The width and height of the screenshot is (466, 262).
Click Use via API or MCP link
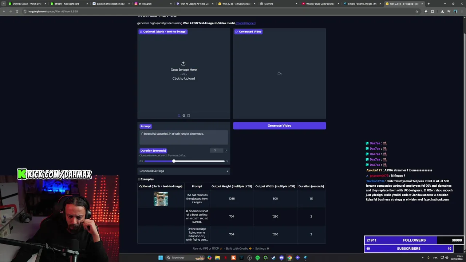click(208, 249)
